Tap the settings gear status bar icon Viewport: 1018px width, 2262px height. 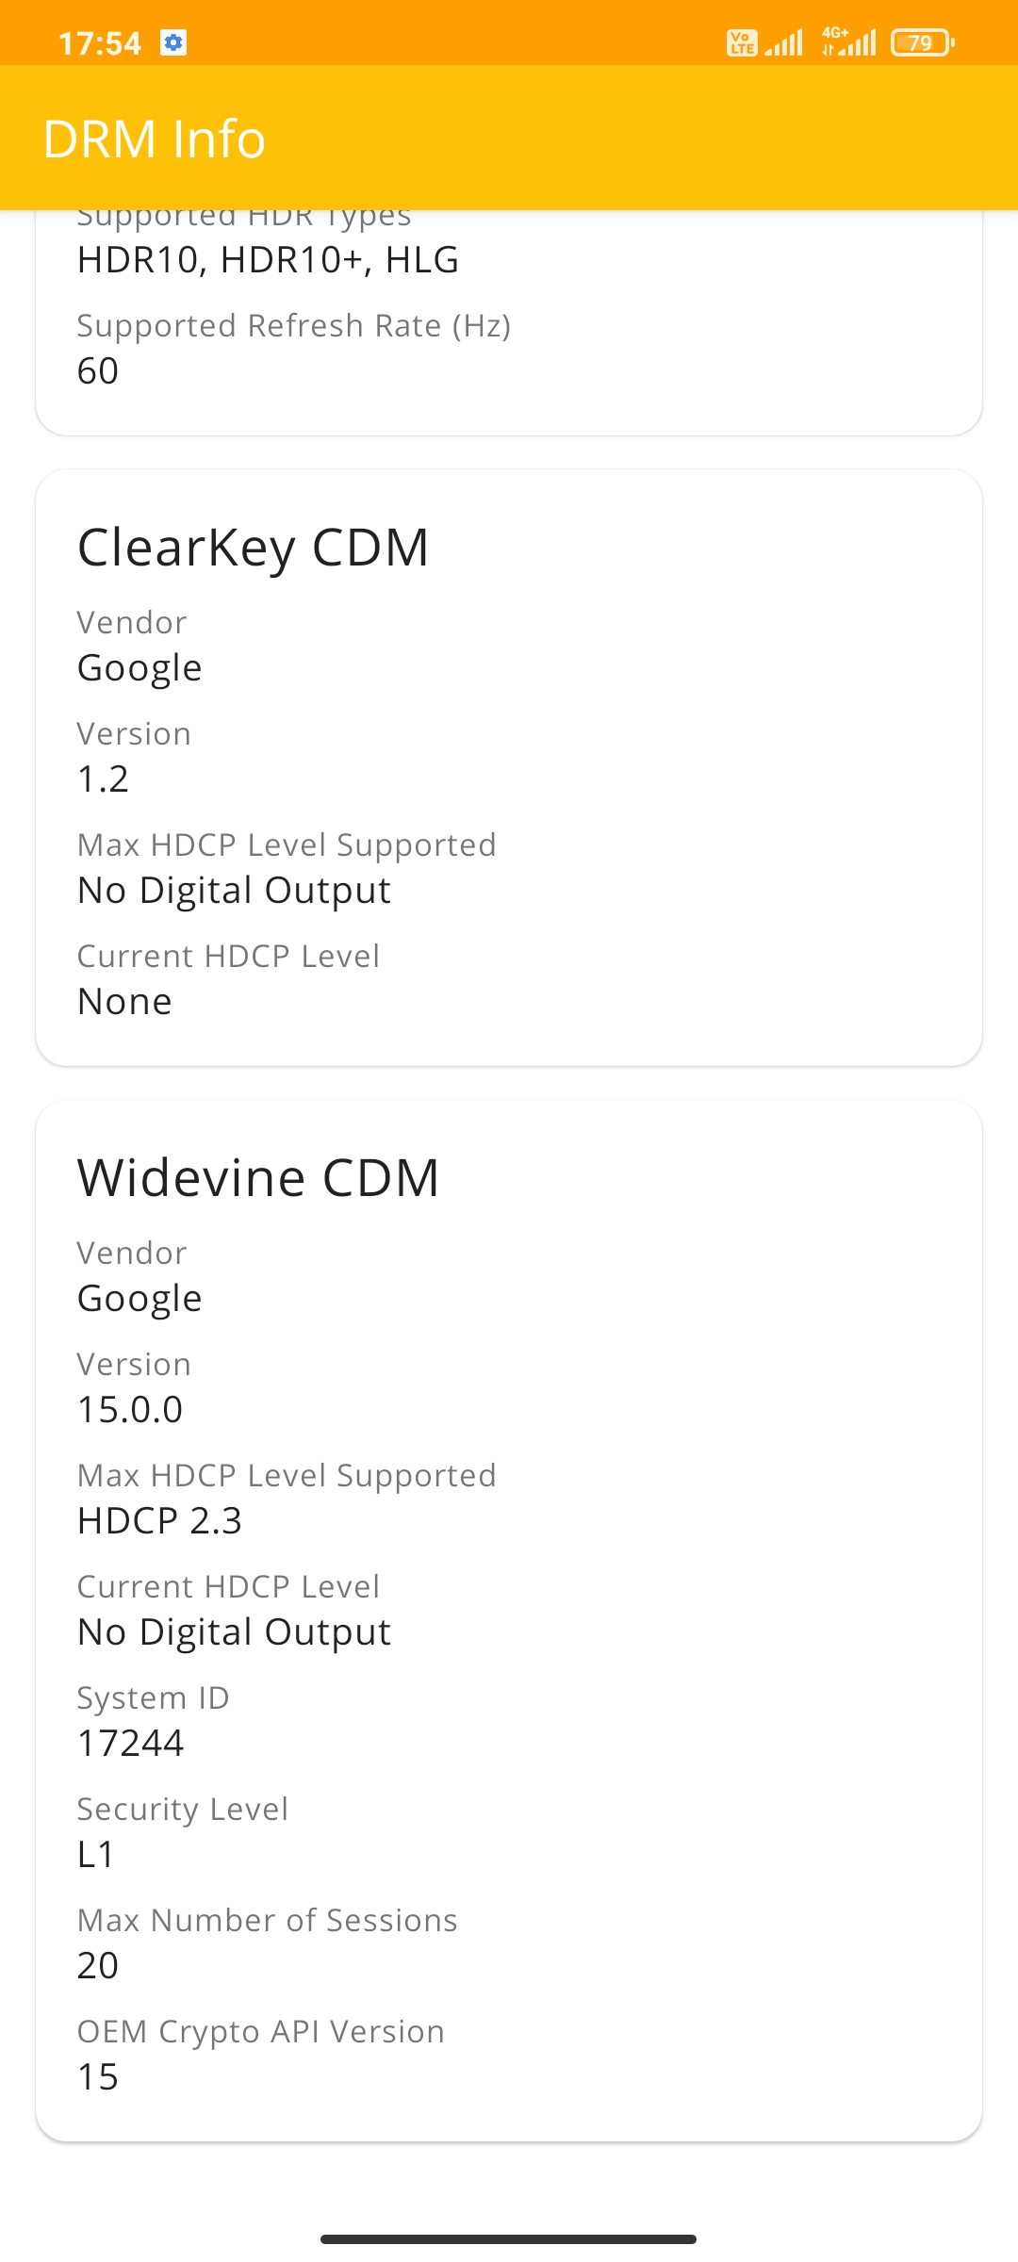pos(173,42)
